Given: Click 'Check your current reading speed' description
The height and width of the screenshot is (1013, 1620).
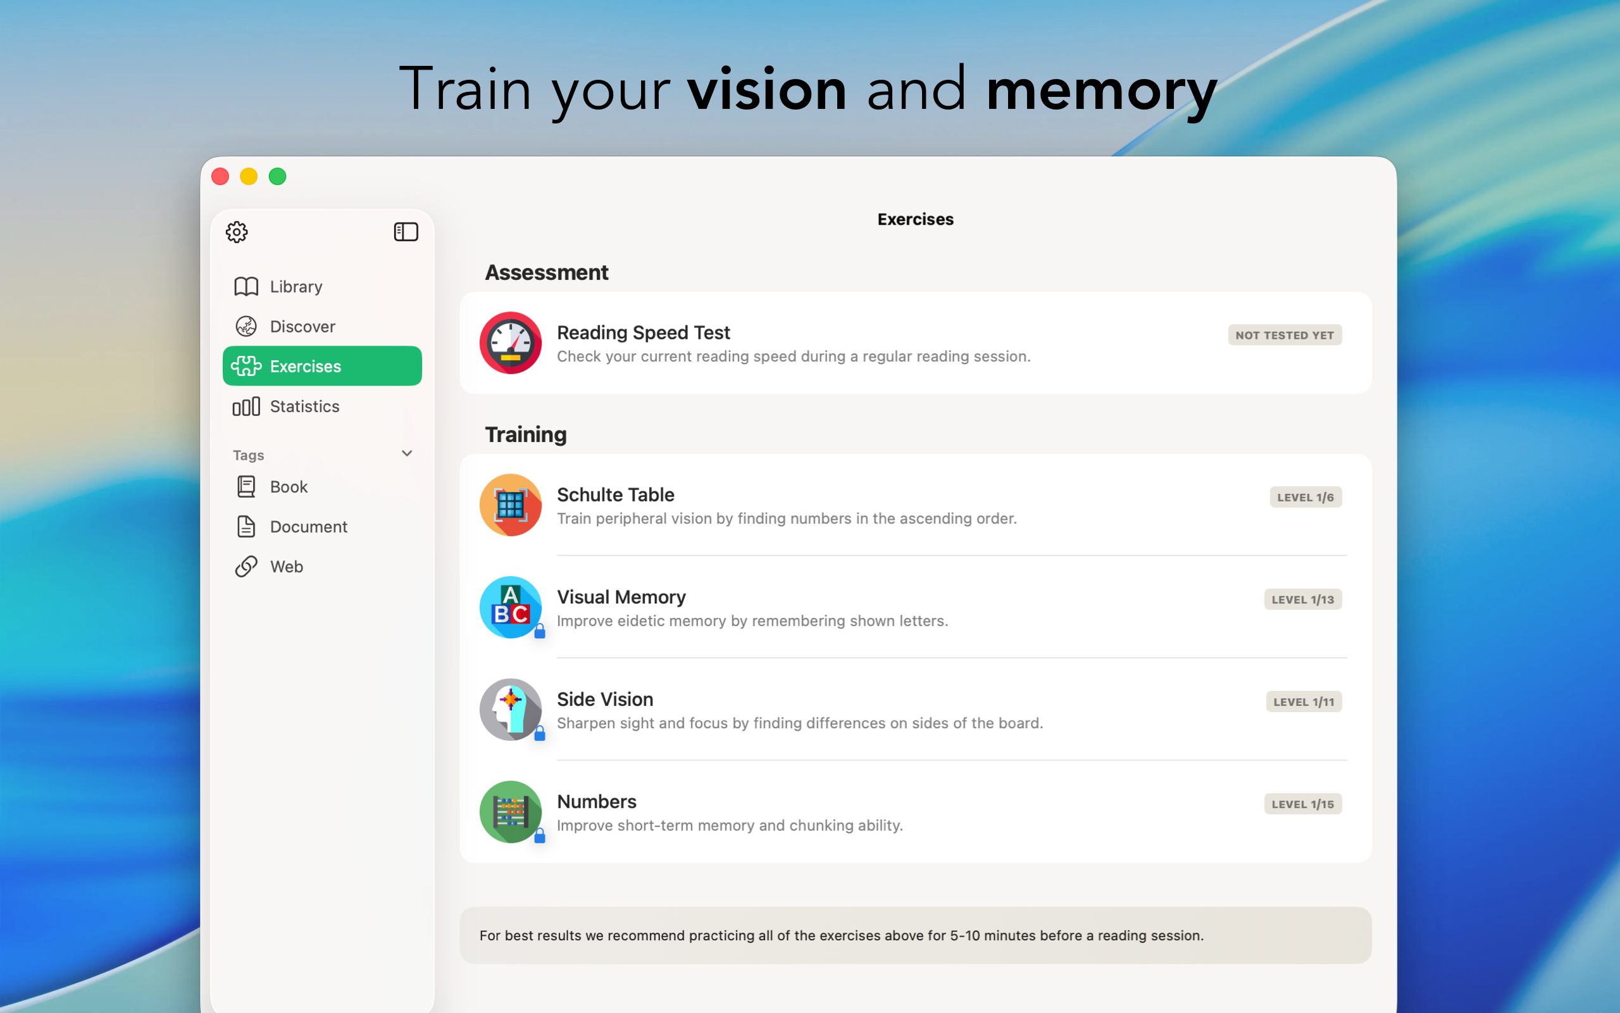Looking at the screenshot, I should [x=794, y=356].
